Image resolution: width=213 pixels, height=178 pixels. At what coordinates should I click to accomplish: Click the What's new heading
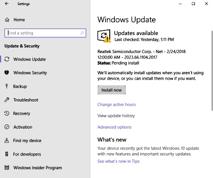click(x=112, y=140)
